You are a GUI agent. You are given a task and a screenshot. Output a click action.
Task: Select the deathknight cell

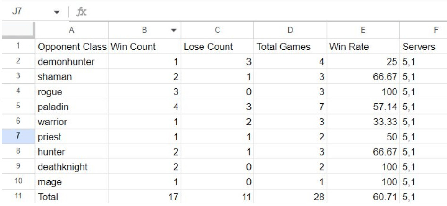click(72, 167)
